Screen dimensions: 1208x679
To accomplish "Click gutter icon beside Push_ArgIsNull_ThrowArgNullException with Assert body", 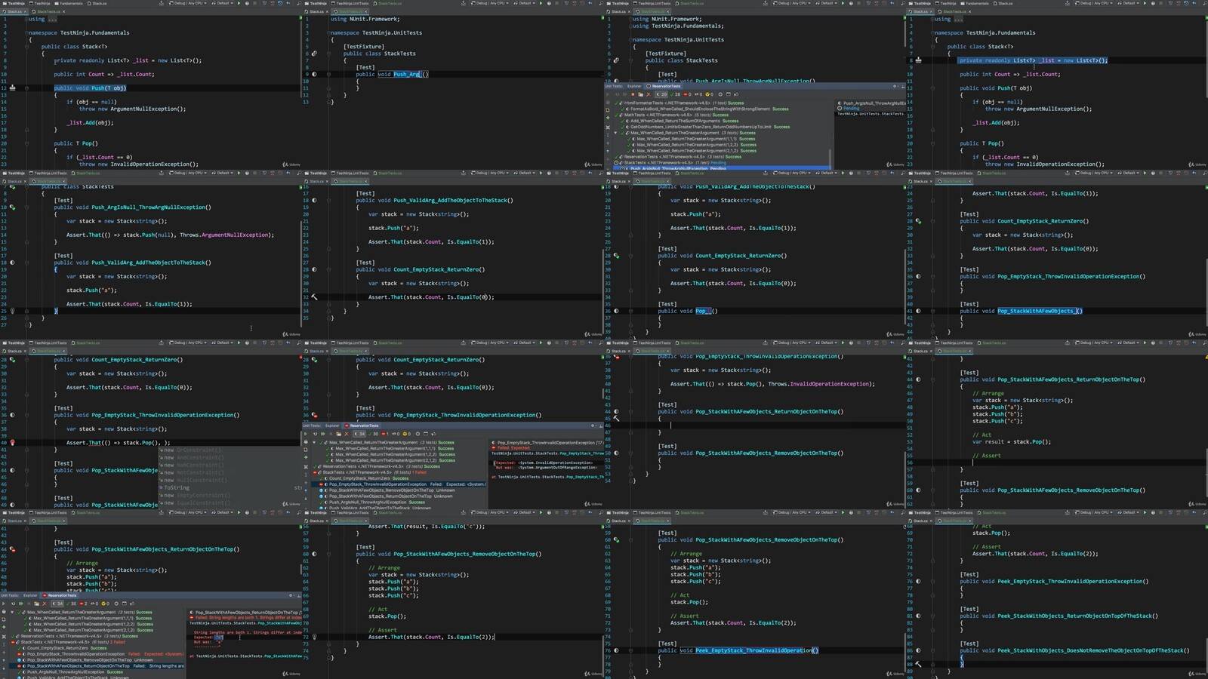I will pyautogui.click(x=12, y=207).
